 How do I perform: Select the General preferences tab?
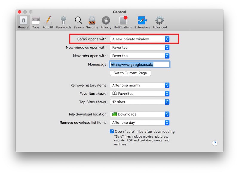point(24,22)
